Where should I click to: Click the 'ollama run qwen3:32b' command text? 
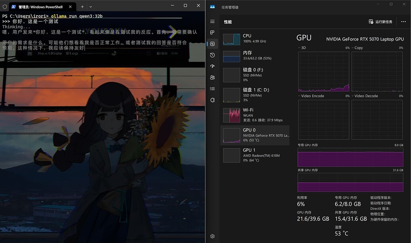77,16
